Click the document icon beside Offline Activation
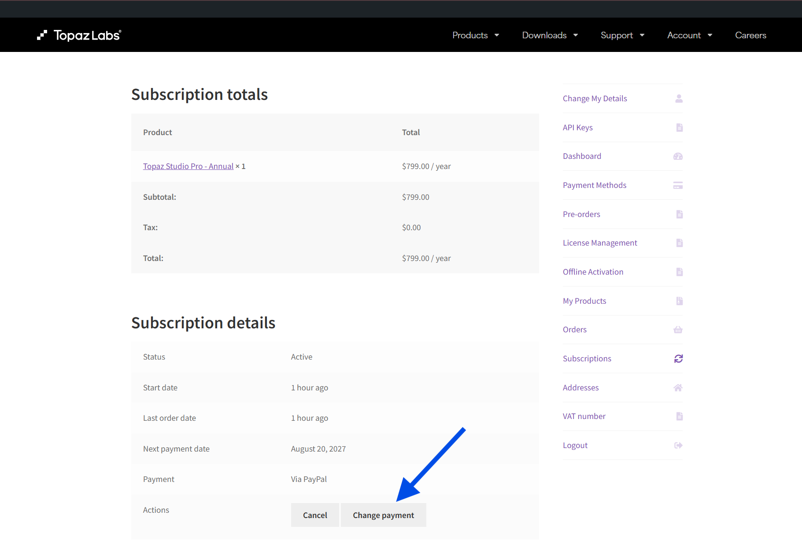 click(x=679, y=272)
